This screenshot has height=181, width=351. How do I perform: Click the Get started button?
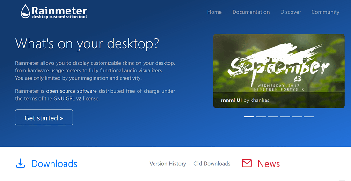click(44, 117)
